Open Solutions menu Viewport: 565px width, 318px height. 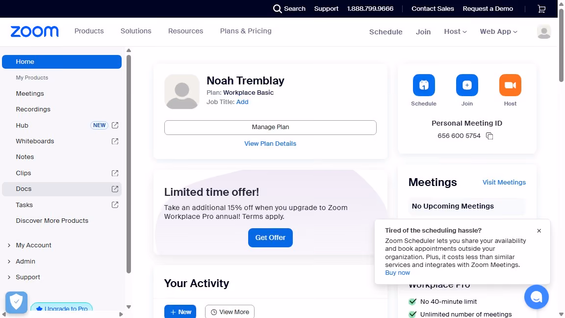(x=136, y=31)
